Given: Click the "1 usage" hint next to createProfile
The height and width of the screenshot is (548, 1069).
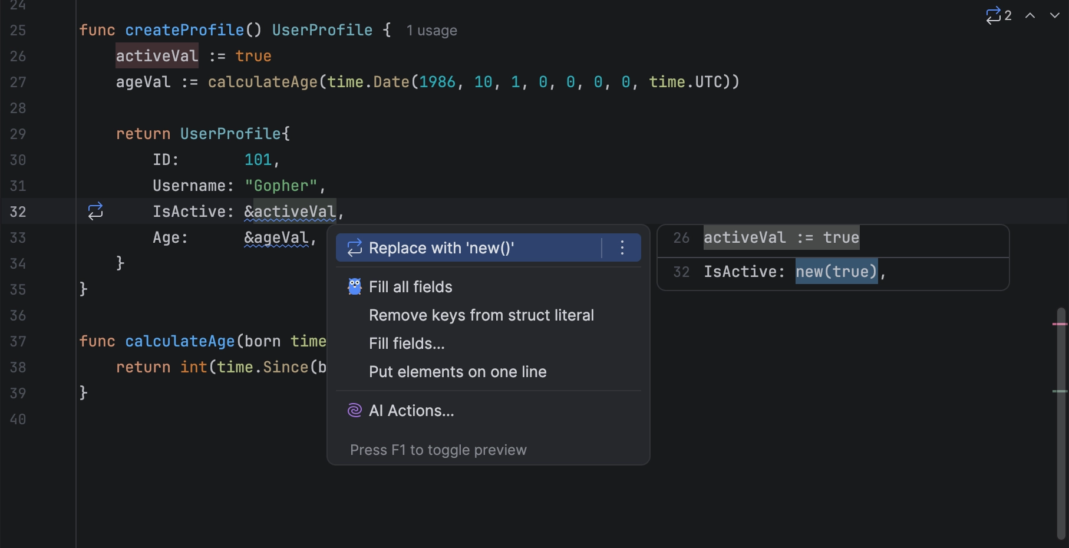Looking at the screenshot, I should tap(431, 31).
